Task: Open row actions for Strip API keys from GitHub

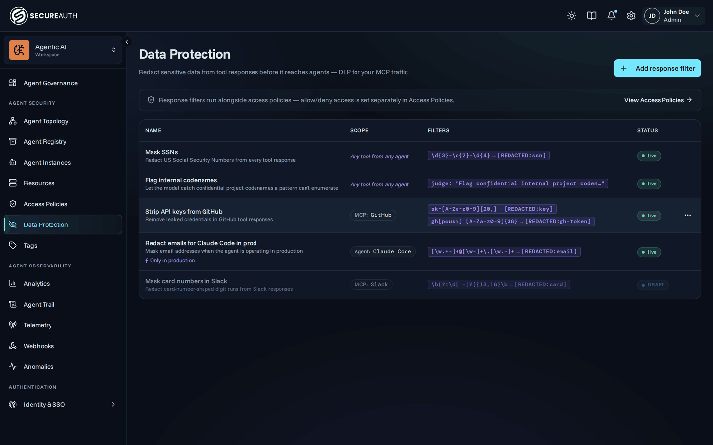Action: click(x=688, y=215)
